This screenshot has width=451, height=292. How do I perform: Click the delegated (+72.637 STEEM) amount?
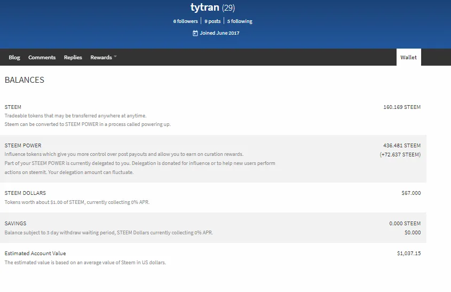click(x=400, y=155)
